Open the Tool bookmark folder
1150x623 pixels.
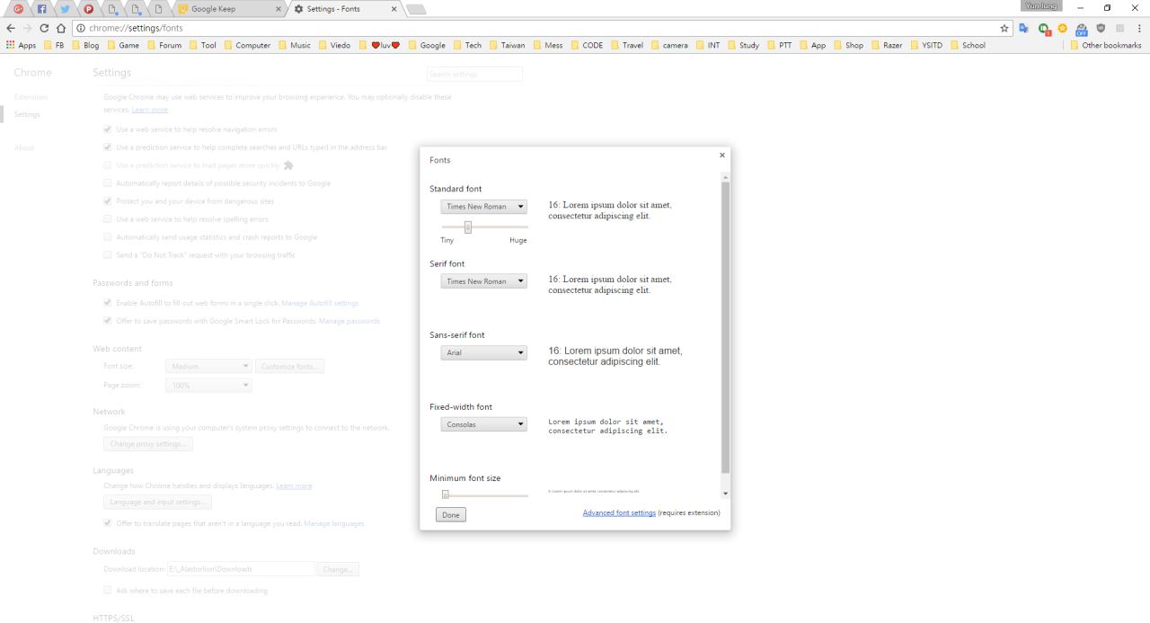click(x=202, y=45)
